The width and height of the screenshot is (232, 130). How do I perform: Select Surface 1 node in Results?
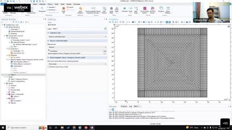click(16, 96)
